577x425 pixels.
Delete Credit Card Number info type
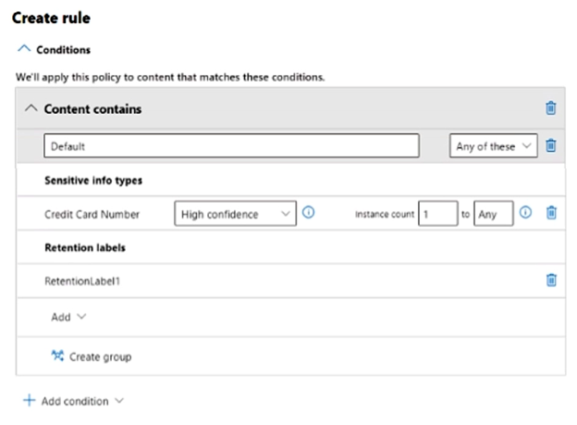[551, 213]
